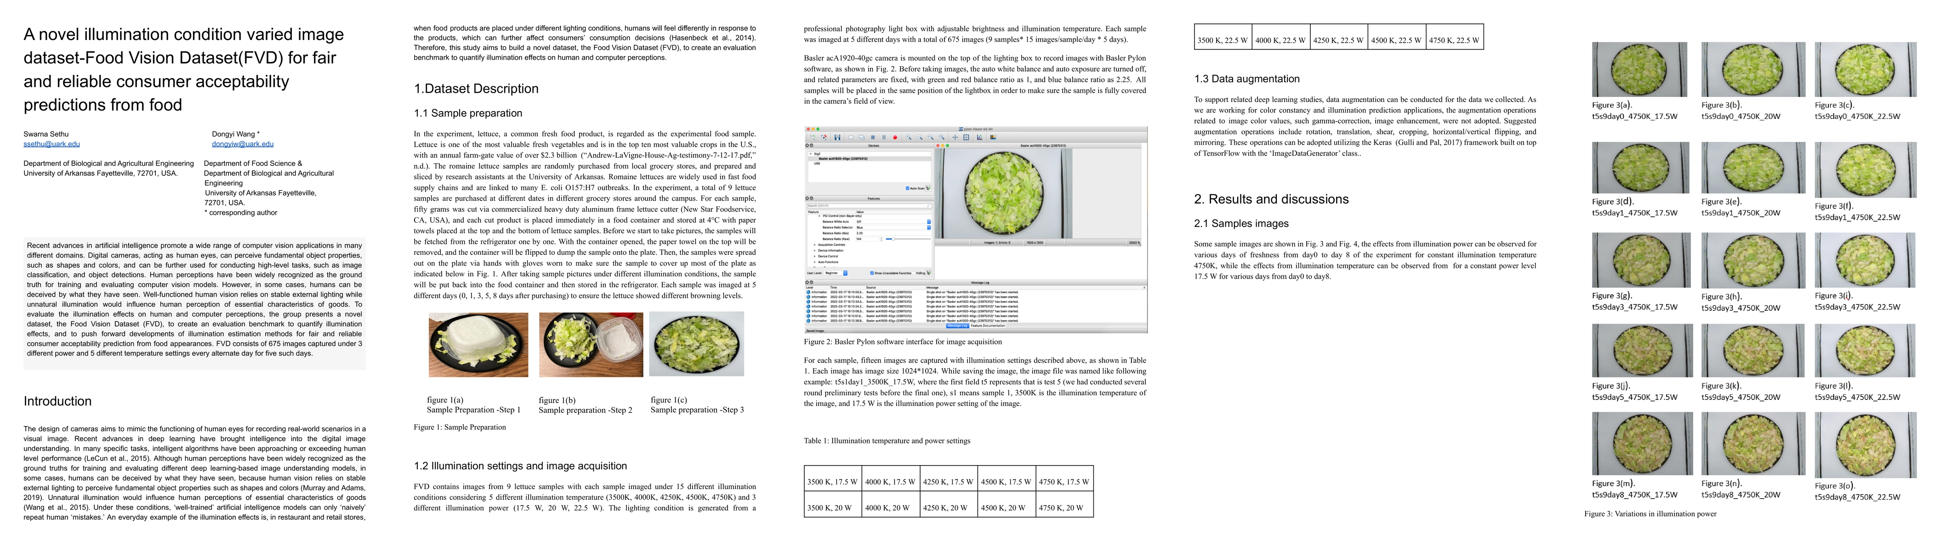Select the Message Log tab in pylon Viewer

958,326
